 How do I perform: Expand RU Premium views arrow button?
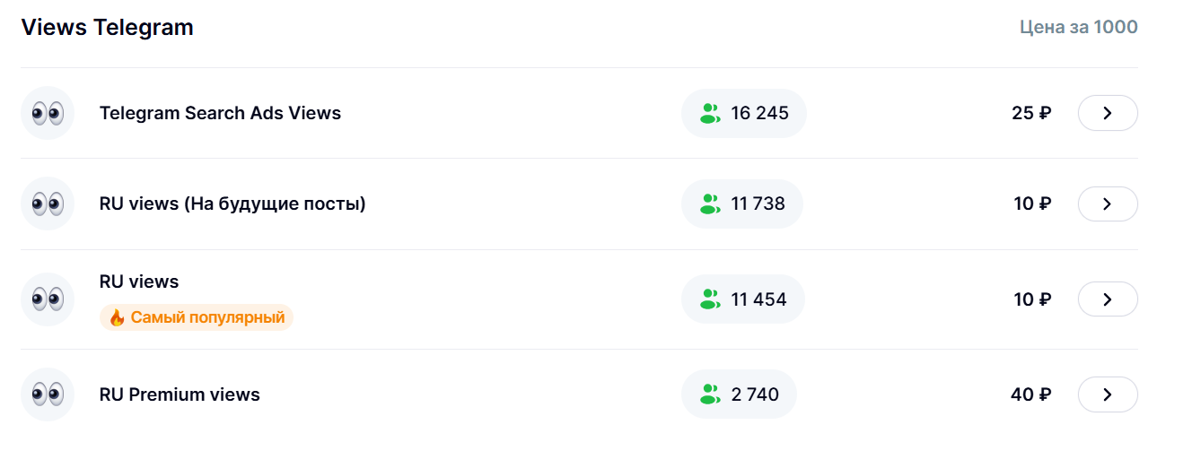tap(1108, 394)
